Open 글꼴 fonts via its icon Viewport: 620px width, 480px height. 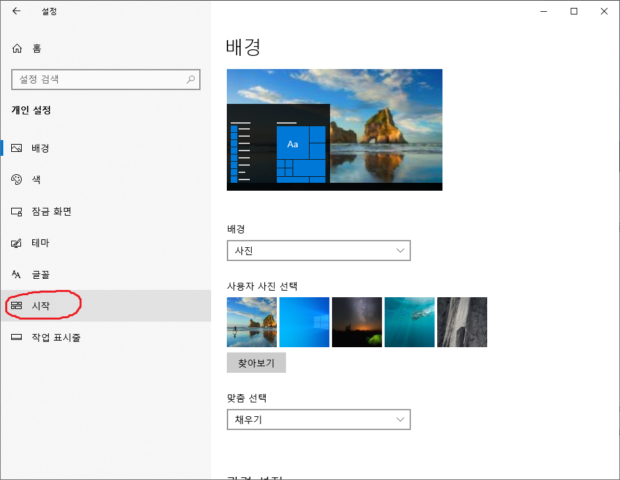pos(17,275)
